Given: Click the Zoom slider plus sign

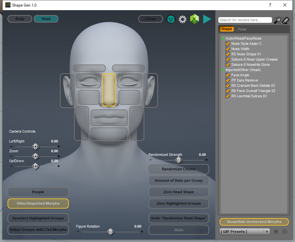Looking at the screenshot, I should [x=59, y=156].
